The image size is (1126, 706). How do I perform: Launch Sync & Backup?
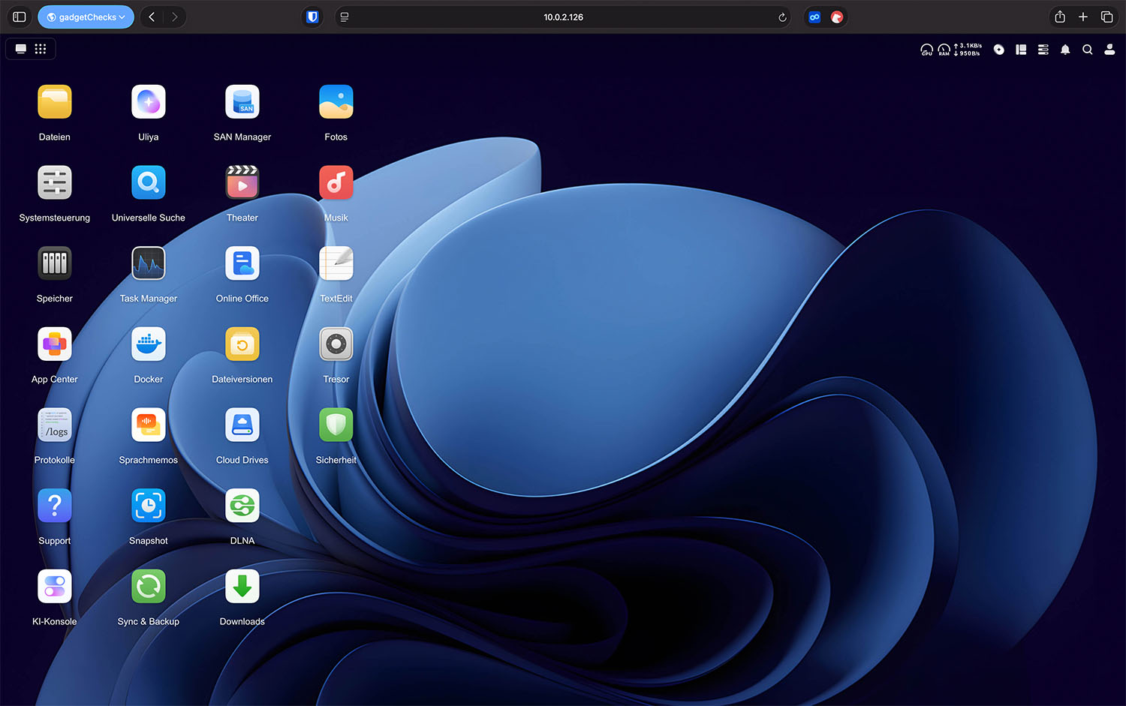(148, 587)
